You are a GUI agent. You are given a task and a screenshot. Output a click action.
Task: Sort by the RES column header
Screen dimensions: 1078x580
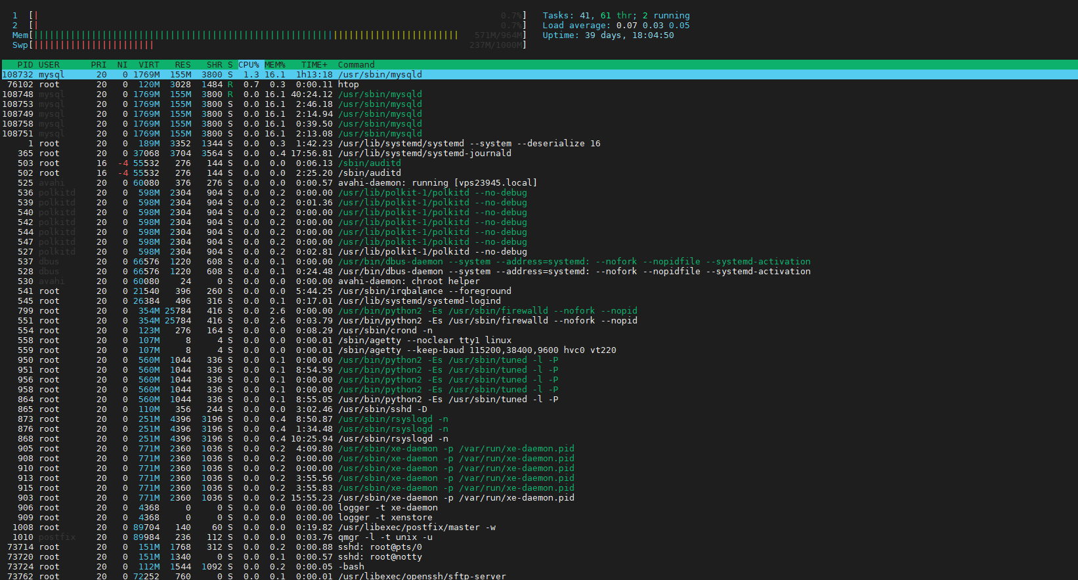pyautogui.click(x=183, y=65)
